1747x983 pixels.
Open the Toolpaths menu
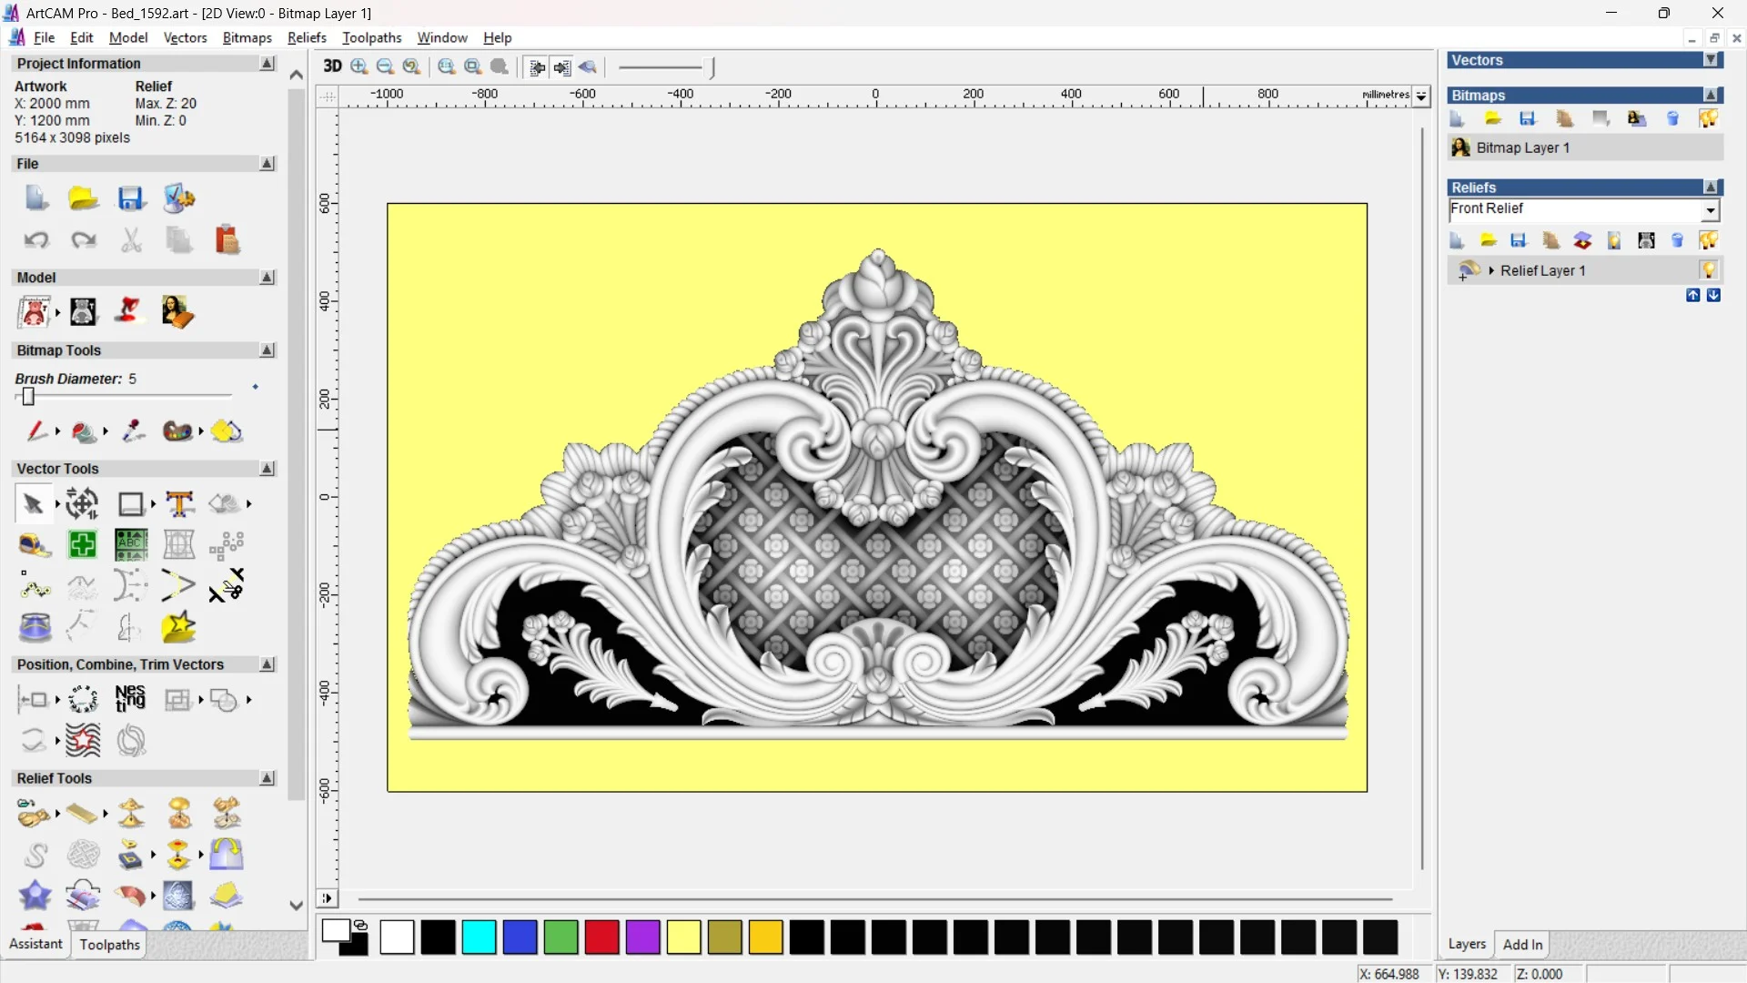click(x=371, y=37)
